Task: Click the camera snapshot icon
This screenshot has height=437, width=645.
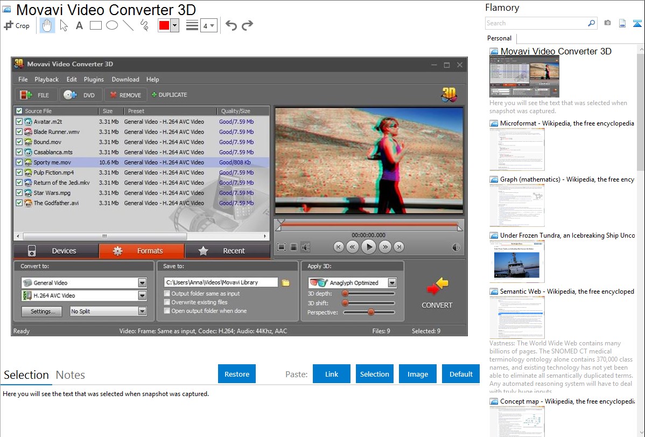Action: [x=607, y=23]
